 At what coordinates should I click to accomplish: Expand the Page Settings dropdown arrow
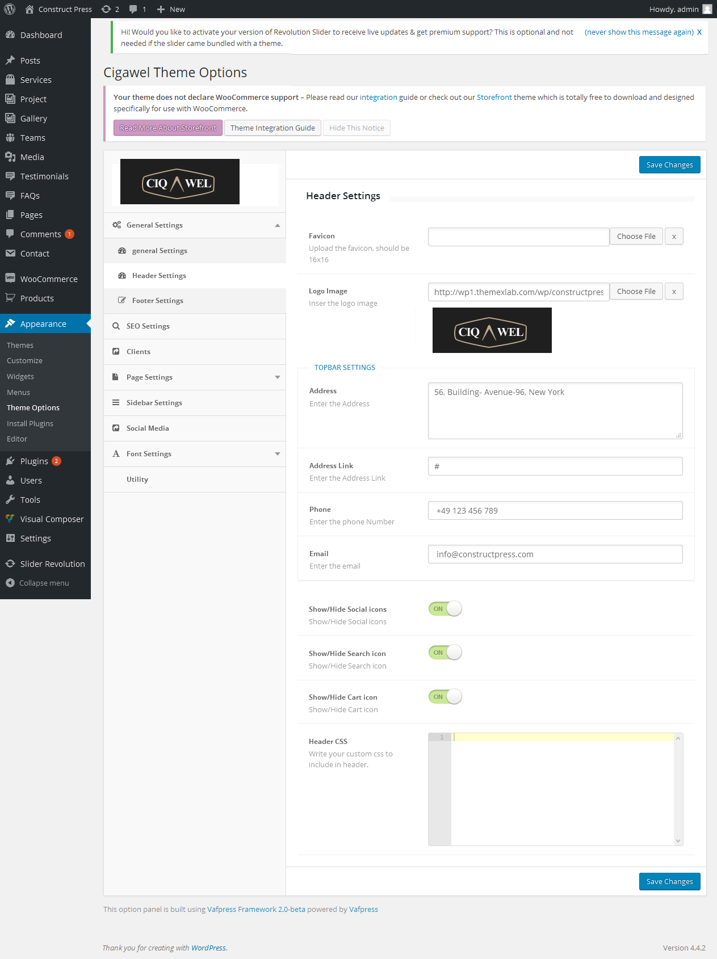click(278, 377)
